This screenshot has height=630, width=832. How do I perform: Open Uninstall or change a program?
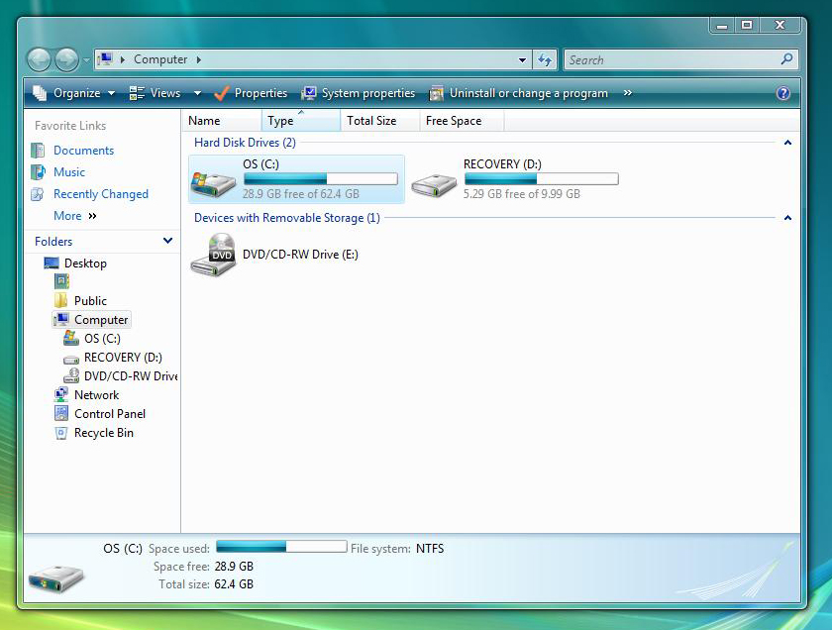pyautogui.click(x=518, y=93)
